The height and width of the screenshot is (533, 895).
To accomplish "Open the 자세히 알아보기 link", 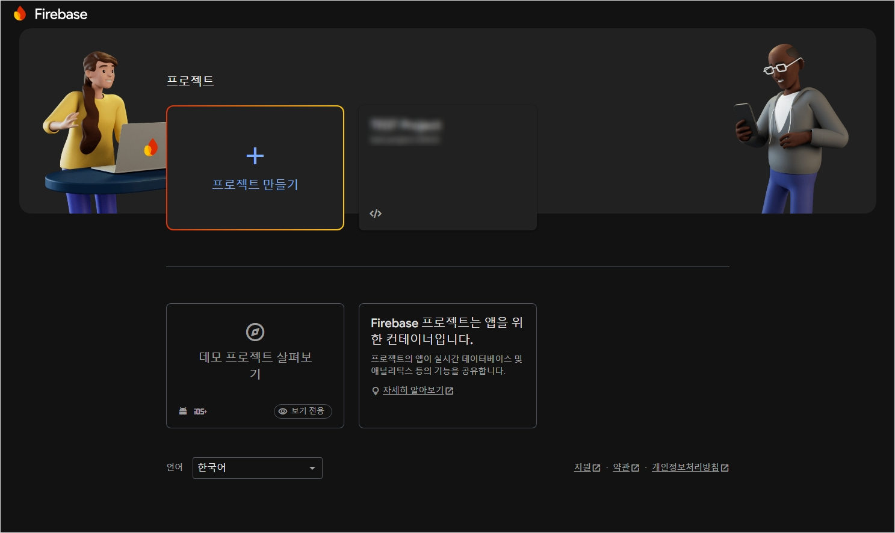I will [413, 390].
